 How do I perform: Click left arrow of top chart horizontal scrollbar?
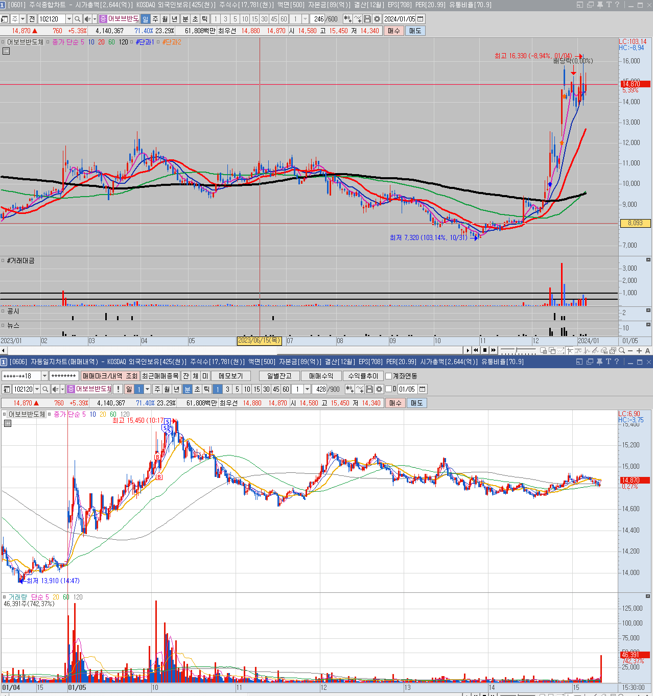[x=4, y=350]
